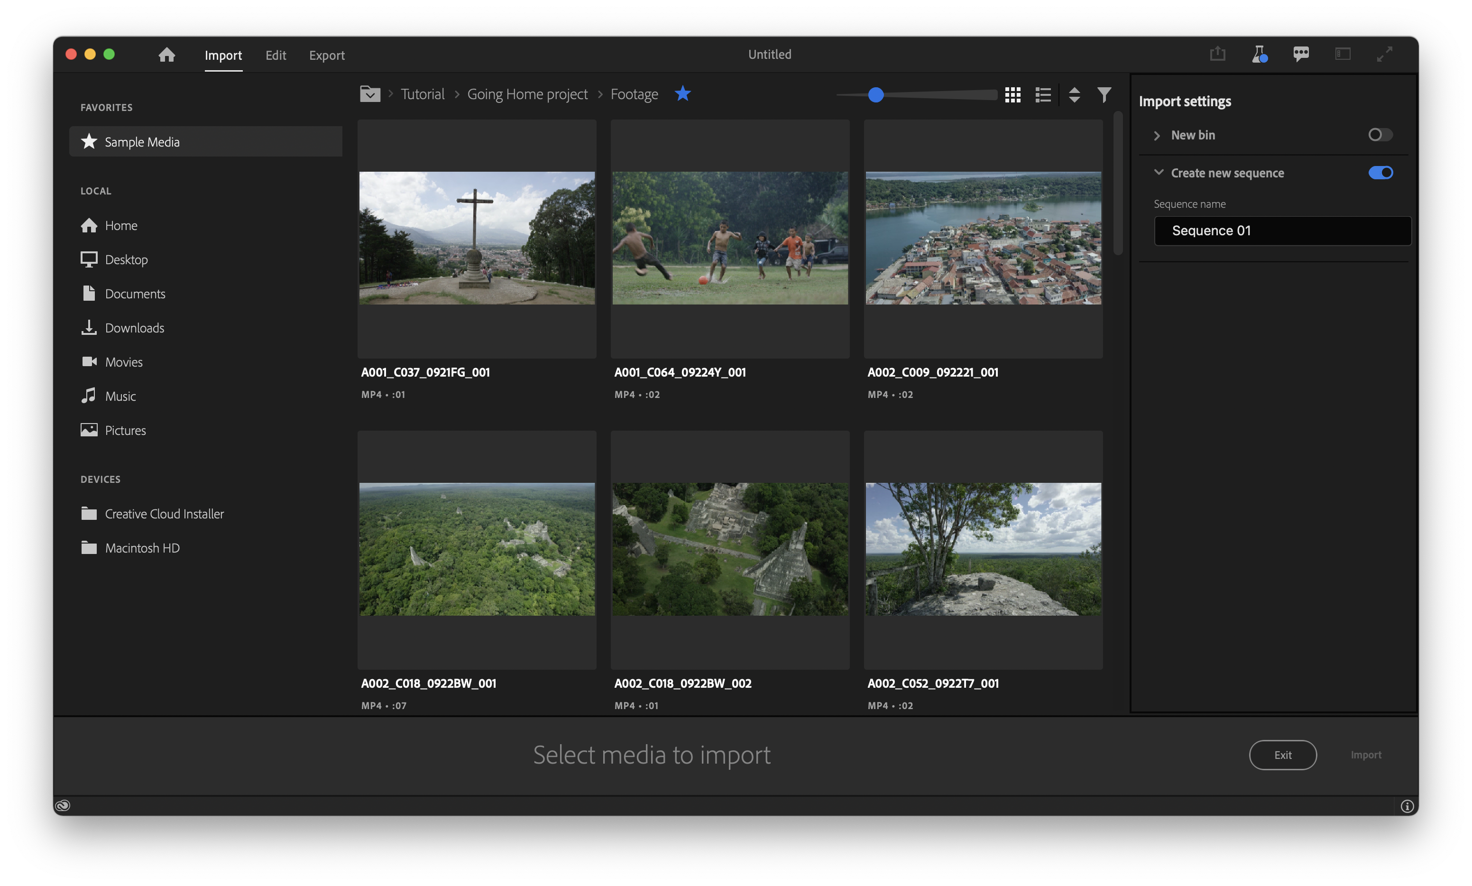Go to Going Home project breadcrumb
The width and height of the screenshot is (1472, 886).
click(x=527, y=94)
